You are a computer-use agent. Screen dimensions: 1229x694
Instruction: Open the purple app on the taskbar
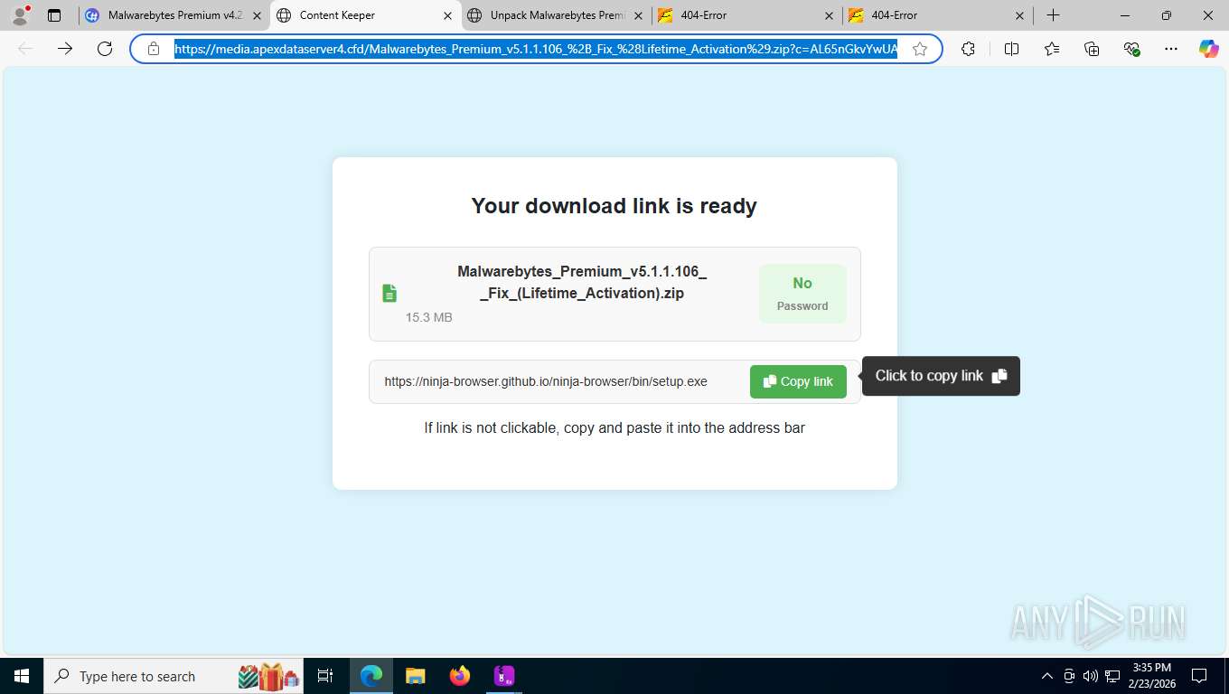(x=504, y=676)
